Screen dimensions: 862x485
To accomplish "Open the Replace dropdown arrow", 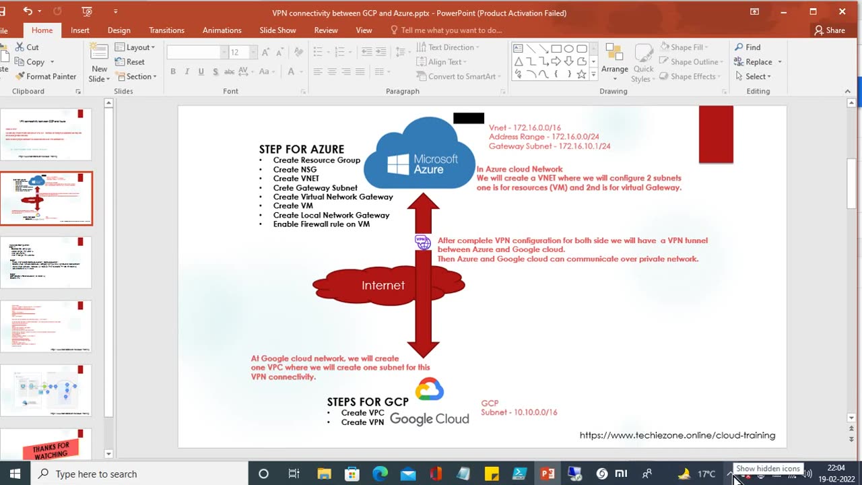I will [780, 62].
